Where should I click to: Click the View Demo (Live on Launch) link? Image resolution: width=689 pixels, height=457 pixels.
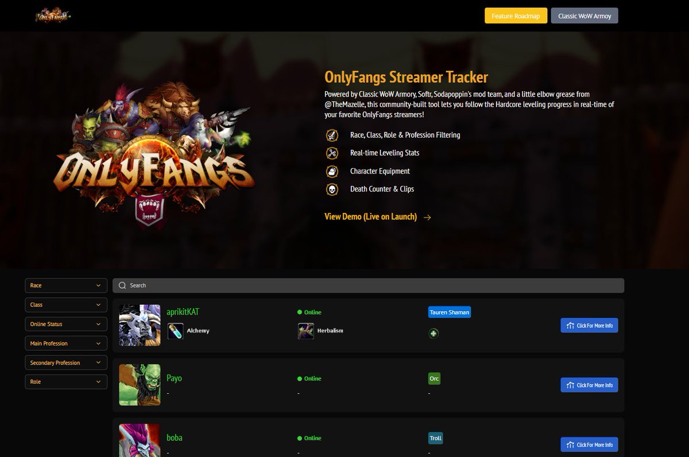pyautogui.click(x=370, y=217)
